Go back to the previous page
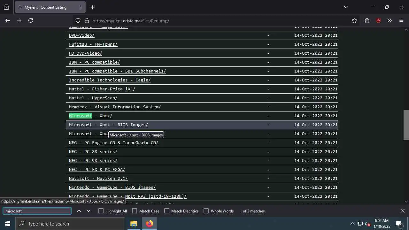This screenshot has width=409, height=230. click(x=8, y=20)
